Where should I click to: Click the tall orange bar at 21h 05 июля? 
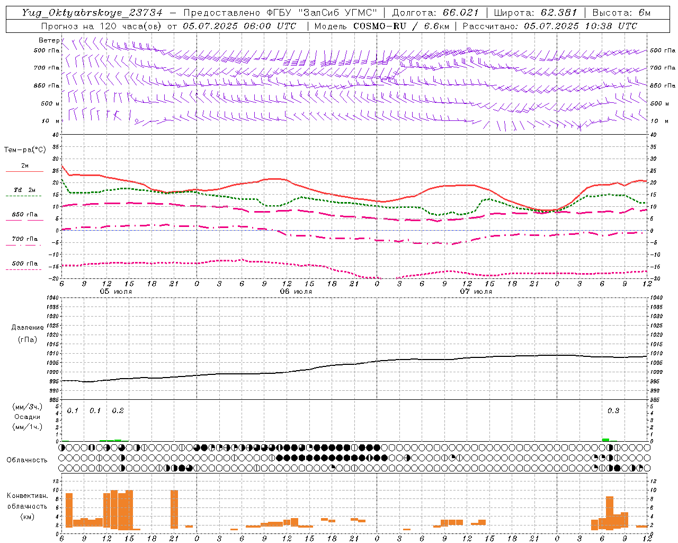(x=174, y=509)
